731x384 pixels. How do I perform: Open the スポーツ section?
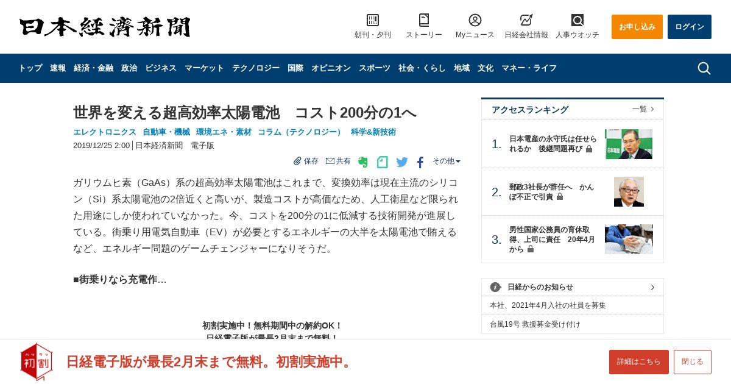(x=375, y=68)
